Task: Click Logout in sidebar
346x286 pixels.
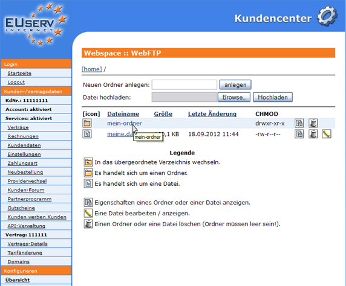Action: click(x=16, y=82)
